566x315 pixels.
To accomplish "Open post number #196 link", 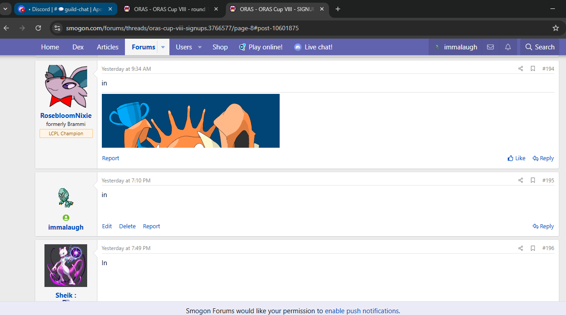I will click(548, 248).
